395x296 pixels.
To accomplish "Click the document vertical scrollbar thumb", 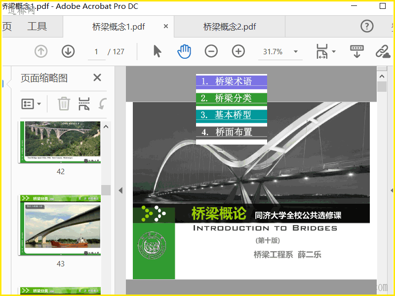I will point(382,87).
